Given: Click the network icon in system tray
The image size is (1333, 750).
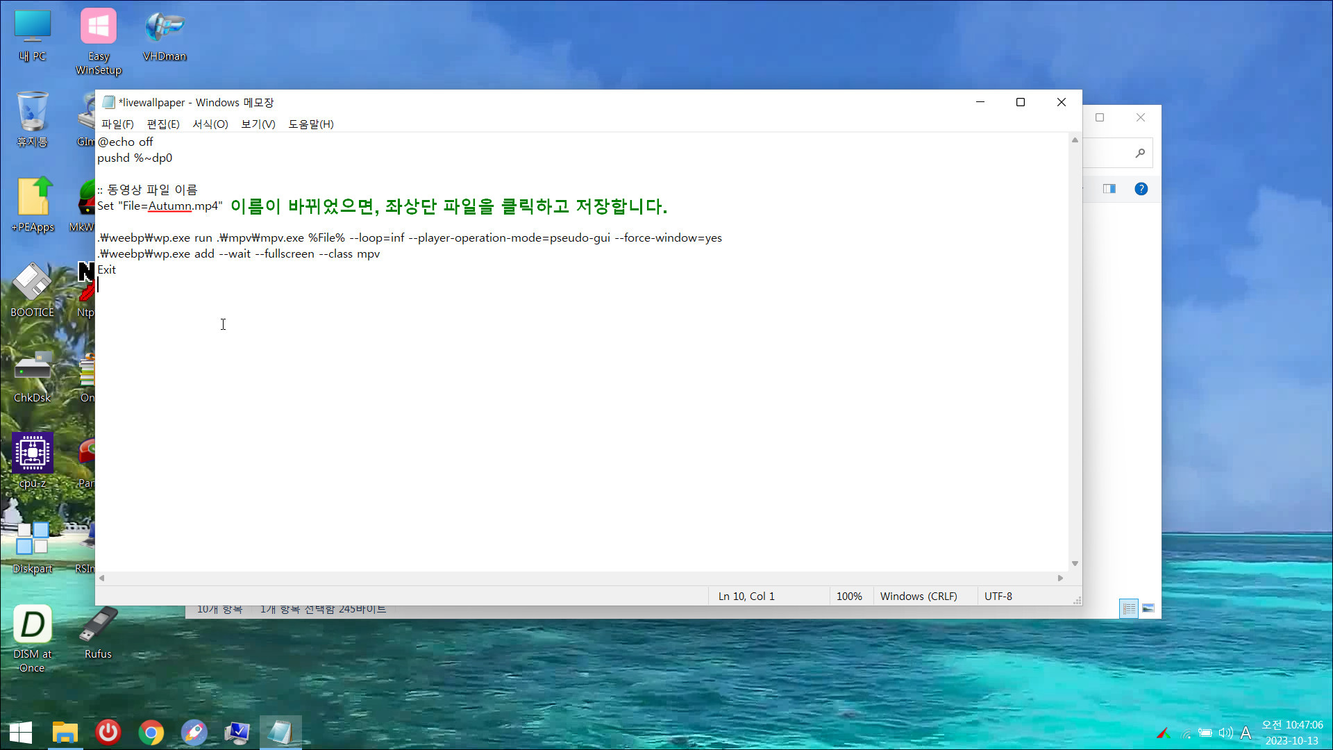Looking at the screenshot, I should click(1187, 733).
